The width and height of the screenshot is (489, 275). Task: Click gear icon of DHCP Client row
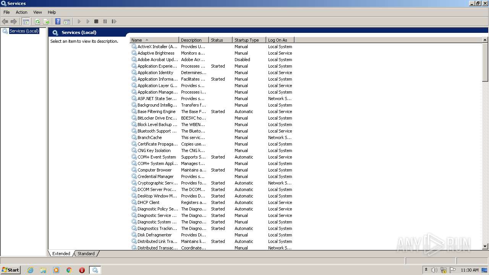point(134,202)
